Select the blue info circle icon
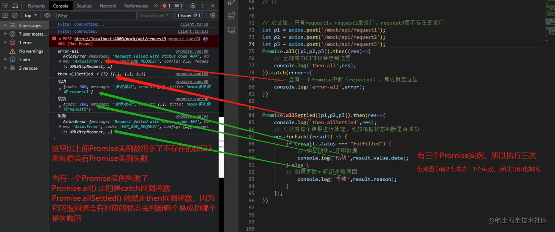Image resolution: width=555 pixels, height=232 pixels. click(12, 59)
